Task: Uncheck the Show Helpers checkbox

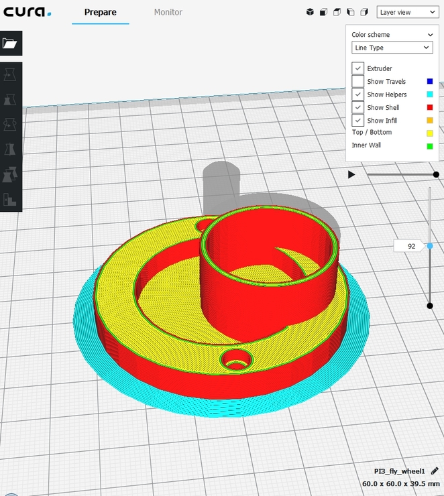Action: click(x=358, y=95)
